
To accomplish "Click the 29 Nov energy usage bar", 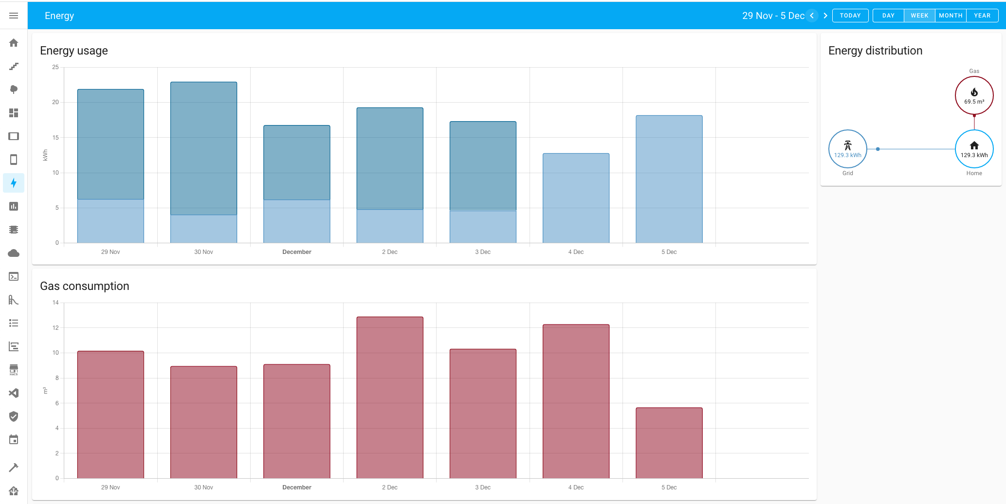I will click(110, 166).
